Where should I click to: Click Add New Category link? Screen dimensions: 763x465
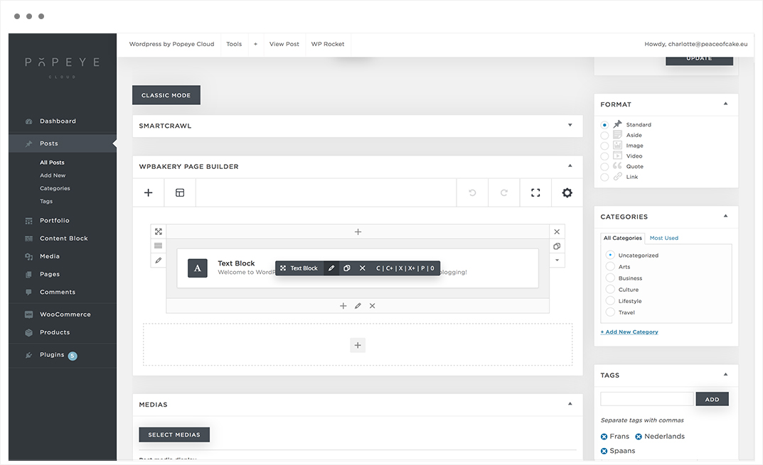629,332
